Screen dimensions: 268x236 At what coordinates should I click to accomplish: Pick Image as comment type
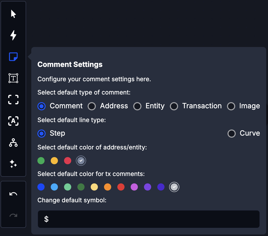[x=231, y=106]
